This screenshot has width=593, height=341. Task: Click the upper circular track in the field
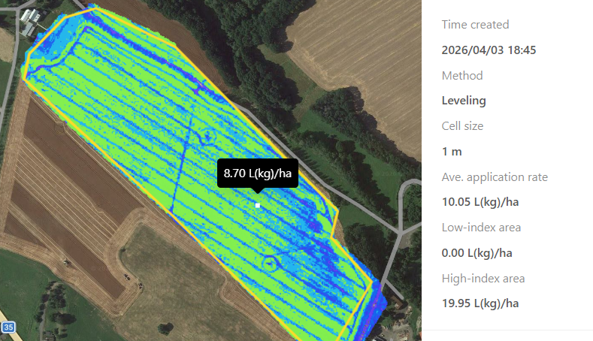(204, 137)
